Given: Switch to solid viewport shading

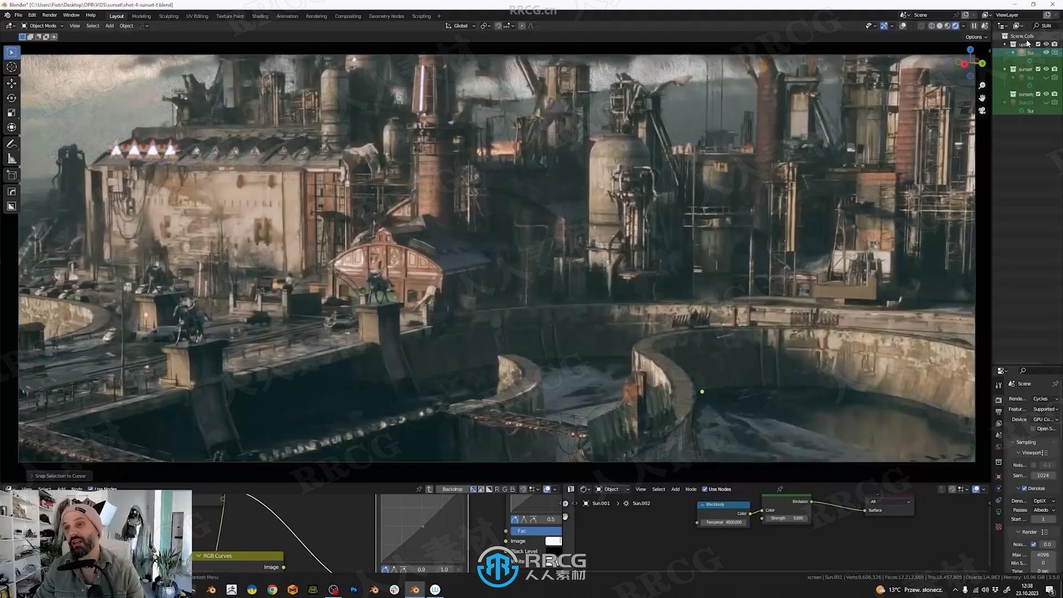Looking at the screenshot, I should [x=940, y=26].
